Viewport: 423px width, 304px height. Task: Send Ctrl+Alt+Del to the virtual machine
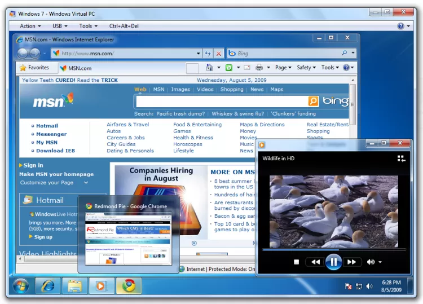[x=124, y=26]
